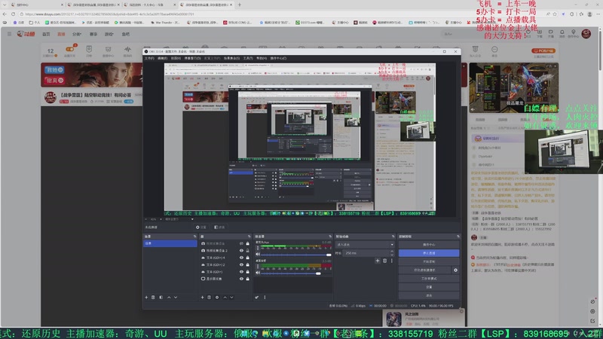Click the user avatar in Douyu header
Image resolution: width=603 pixels, height=339 pixels.
pyautogui.click(x=586, y=34)
